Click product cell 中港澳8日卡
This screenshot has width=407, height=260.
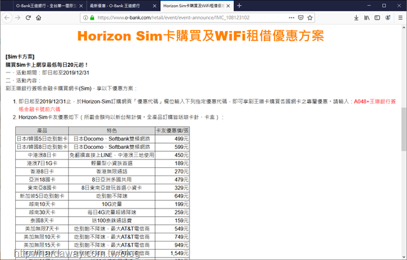point(42,155)
